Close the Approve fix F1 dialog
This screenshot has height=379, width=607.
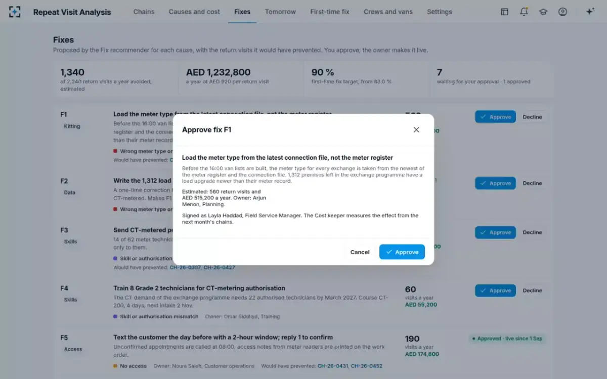(416, 130)
